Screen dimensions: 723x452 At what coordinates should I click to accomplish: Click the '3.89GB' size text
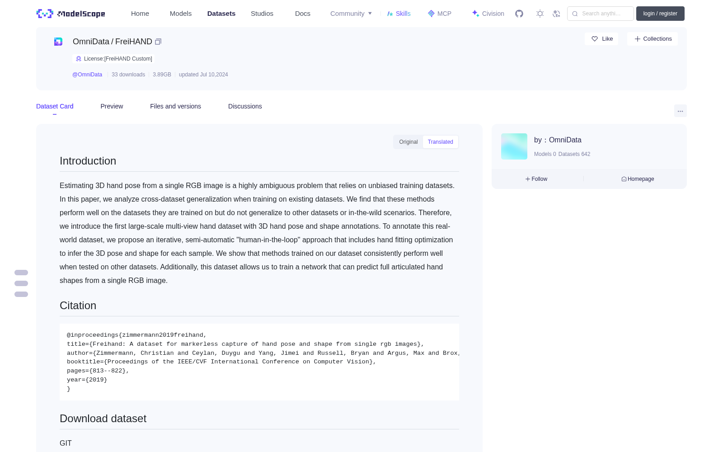162,75
